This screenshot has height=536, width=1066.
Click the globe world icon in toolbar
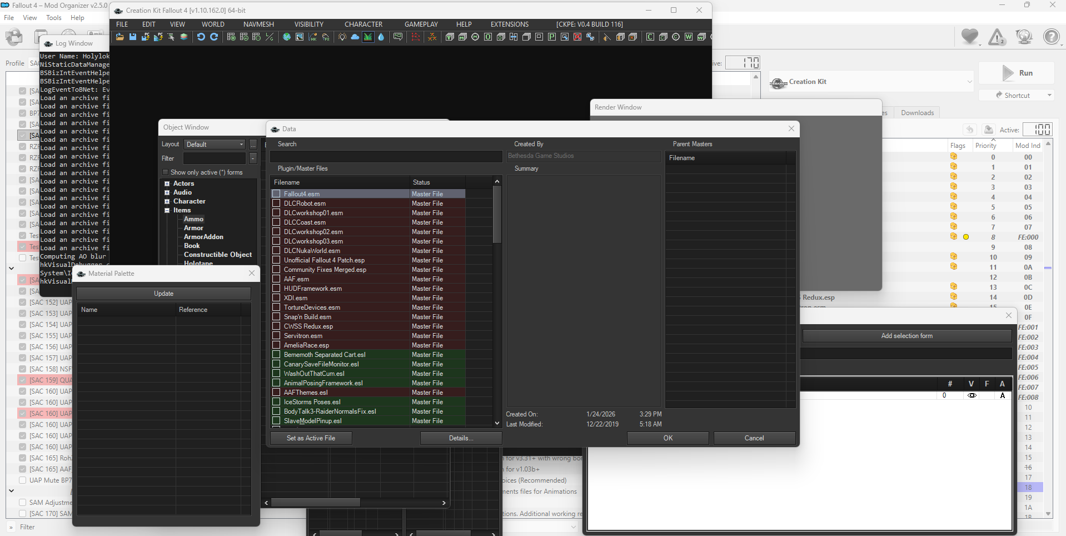coord(287,37)
